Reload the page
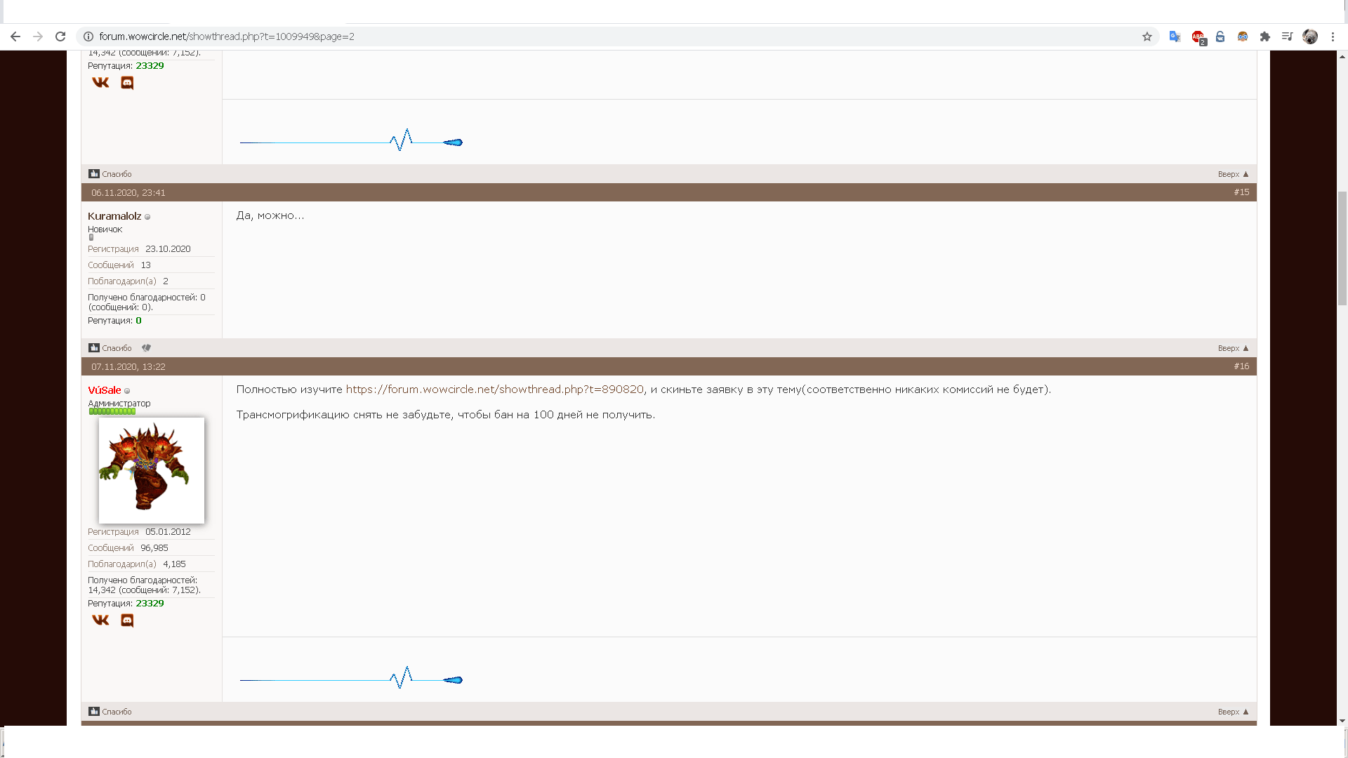The width and height of the screenshot is (1348, 758). point(60,36)
